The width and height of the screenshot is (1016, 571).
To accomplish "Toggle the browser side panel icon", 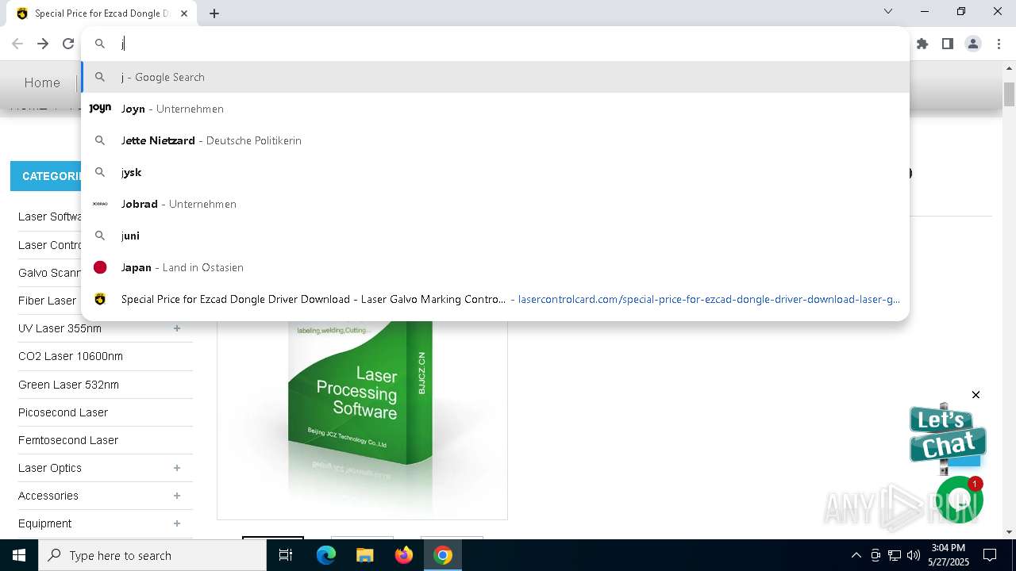I will click(948, 44).
